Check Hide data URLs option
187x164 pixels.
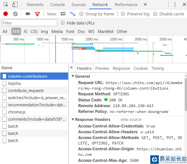pos(63,23)
